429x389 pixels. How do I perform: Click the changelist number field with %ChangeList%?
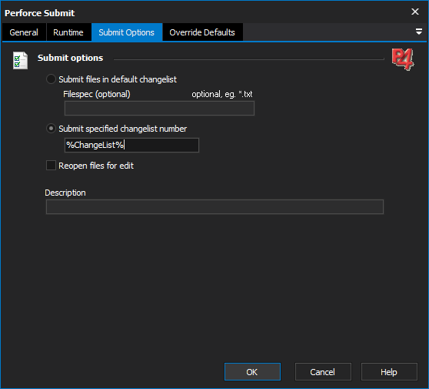[131, 145]
